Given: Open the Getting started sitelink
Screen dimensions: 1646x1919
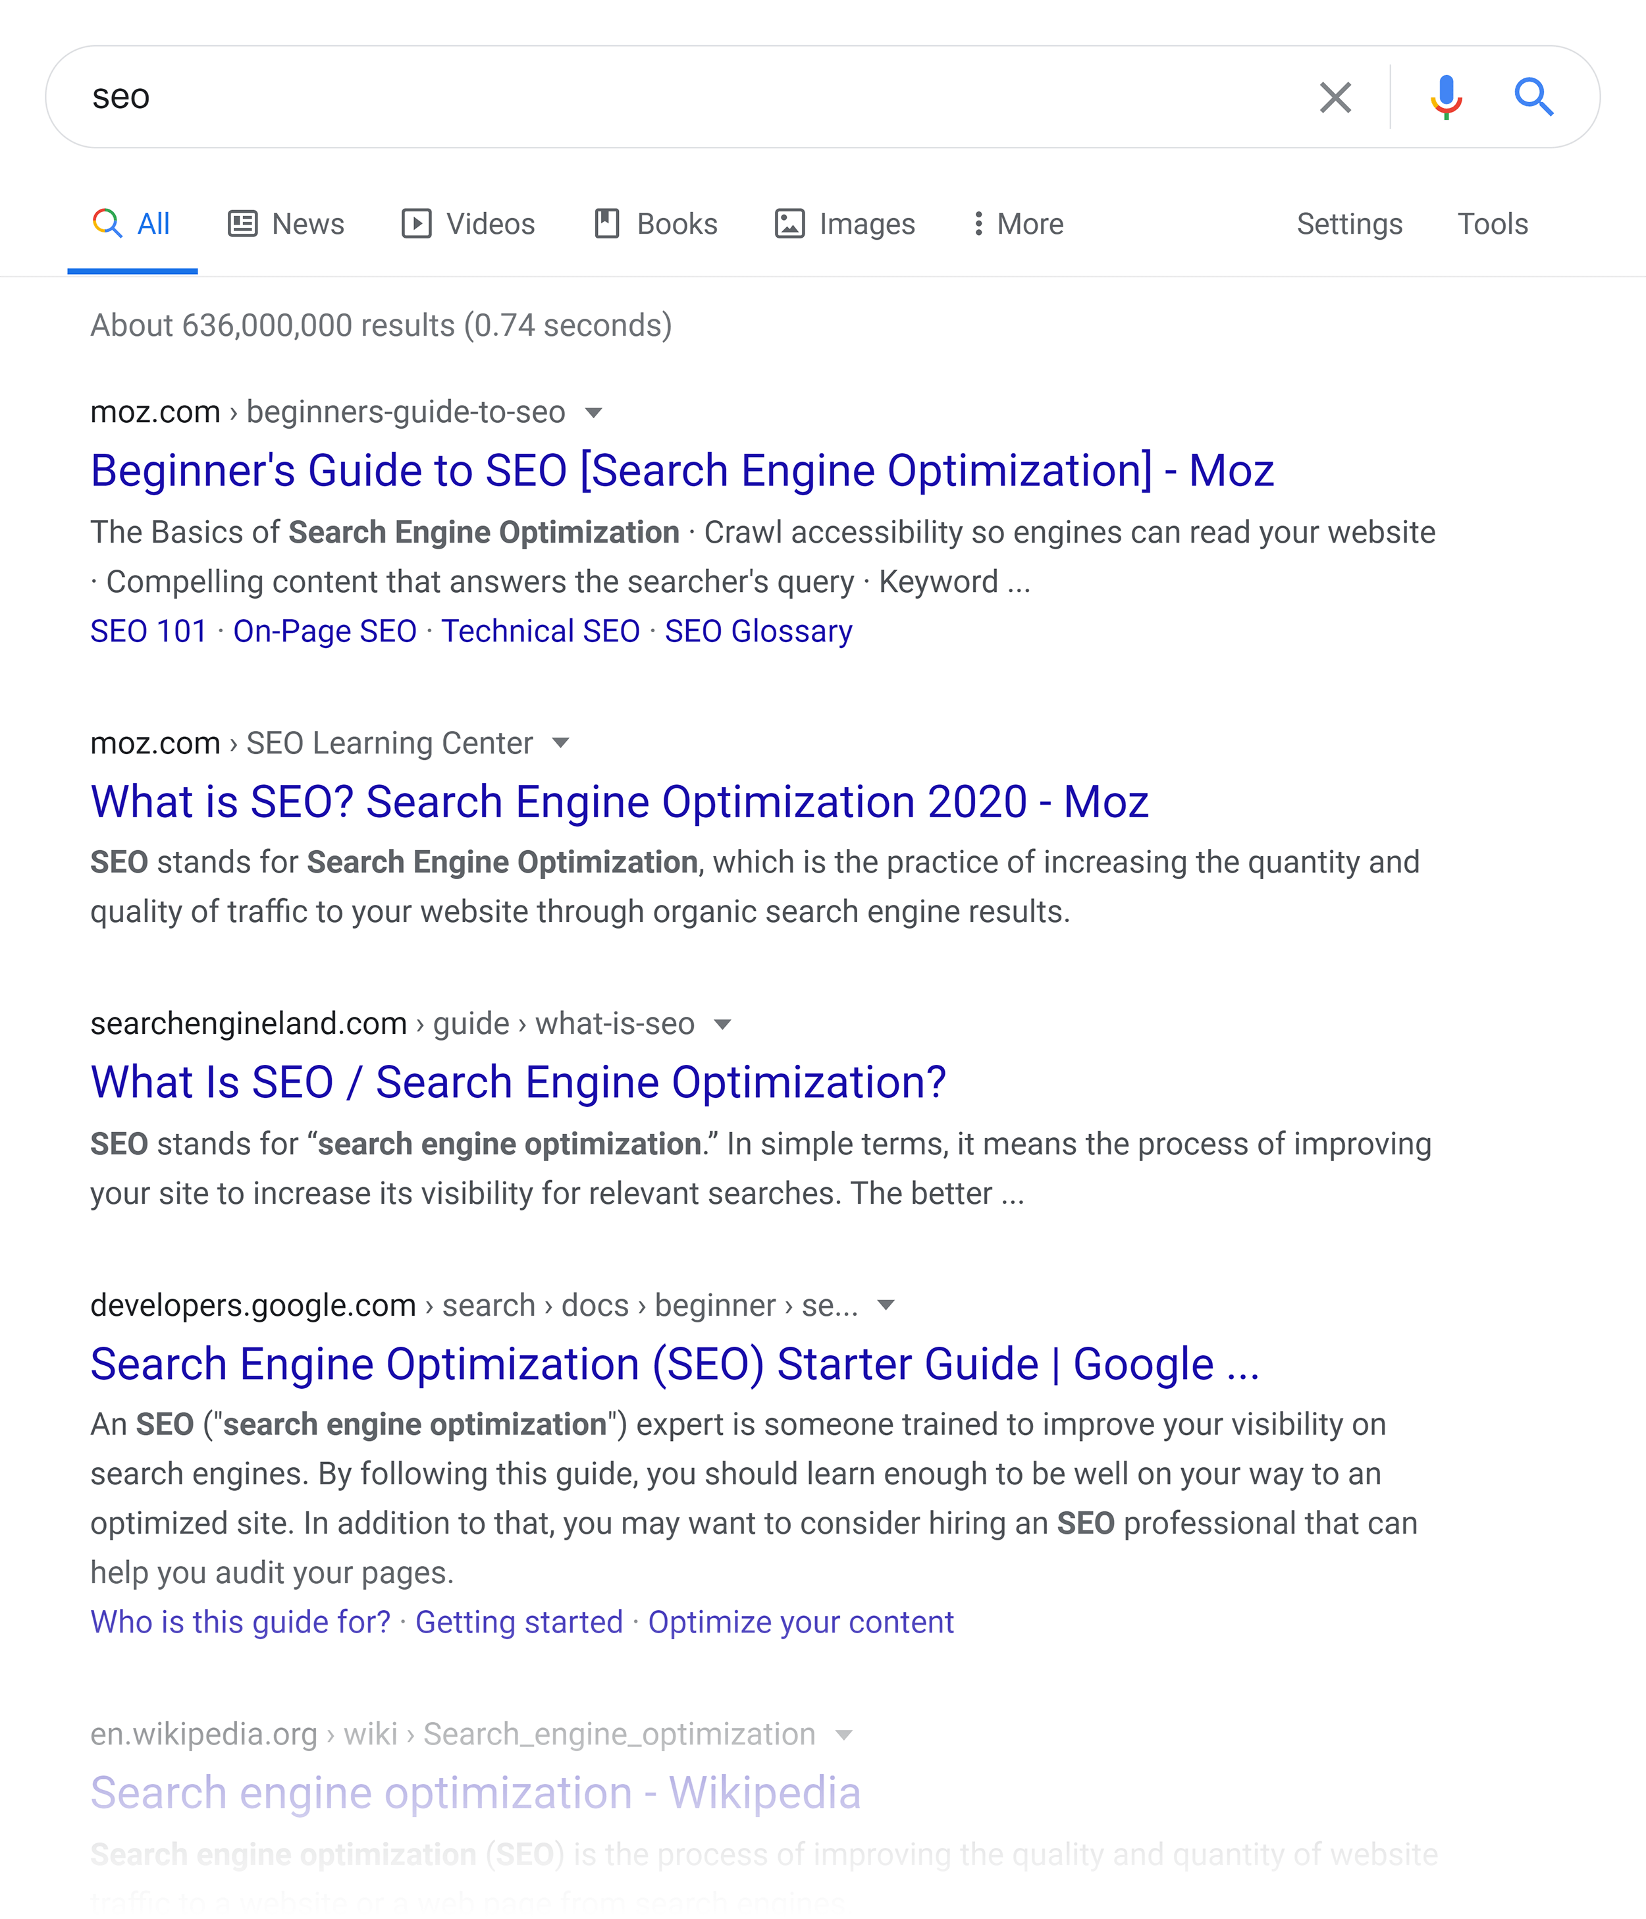Looking at the screenshot, I should point(519,1622).
